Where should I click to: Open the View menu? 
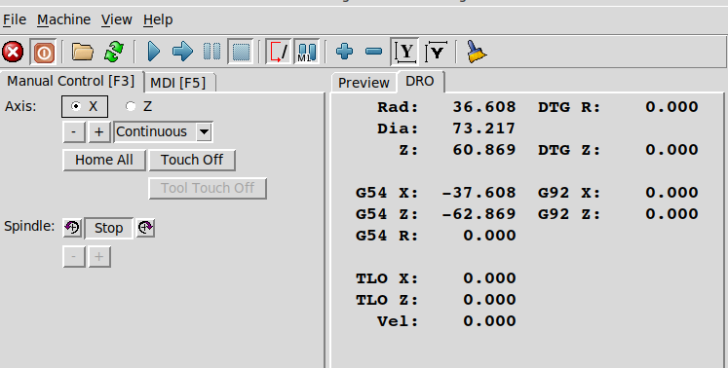117,19
